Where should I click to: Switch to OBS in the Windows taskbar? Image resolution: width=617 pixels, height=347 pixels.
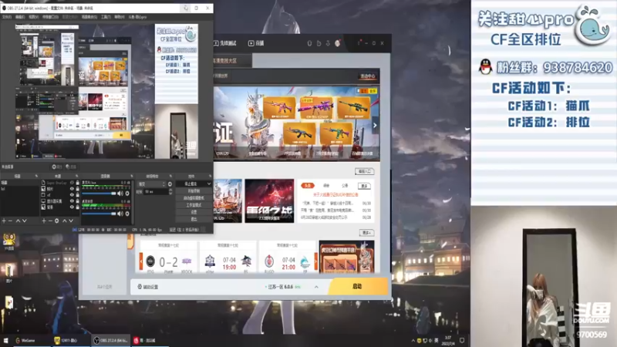111,340
